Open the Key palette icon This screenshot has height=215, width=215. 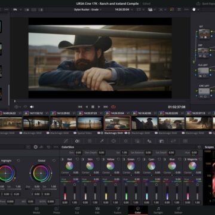[161, 141]
